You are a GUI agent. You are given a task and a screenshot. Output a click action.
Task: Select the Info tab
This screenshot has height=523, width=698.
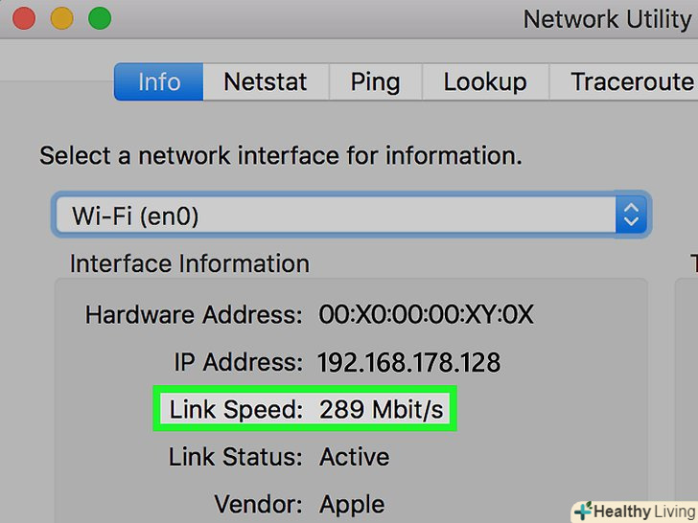158,82
